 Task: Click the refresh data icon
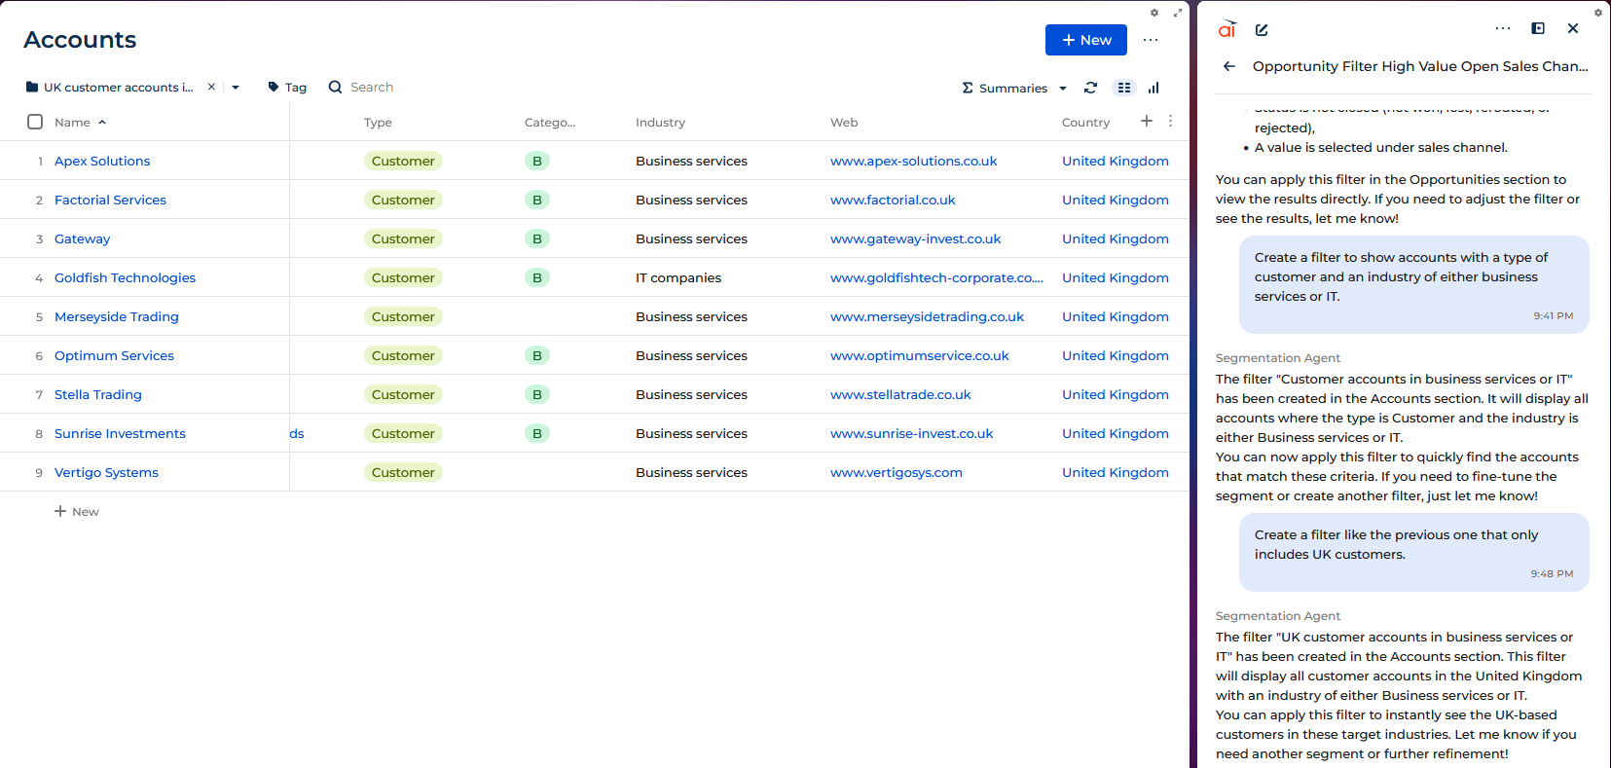click(x=1090, y=88)
